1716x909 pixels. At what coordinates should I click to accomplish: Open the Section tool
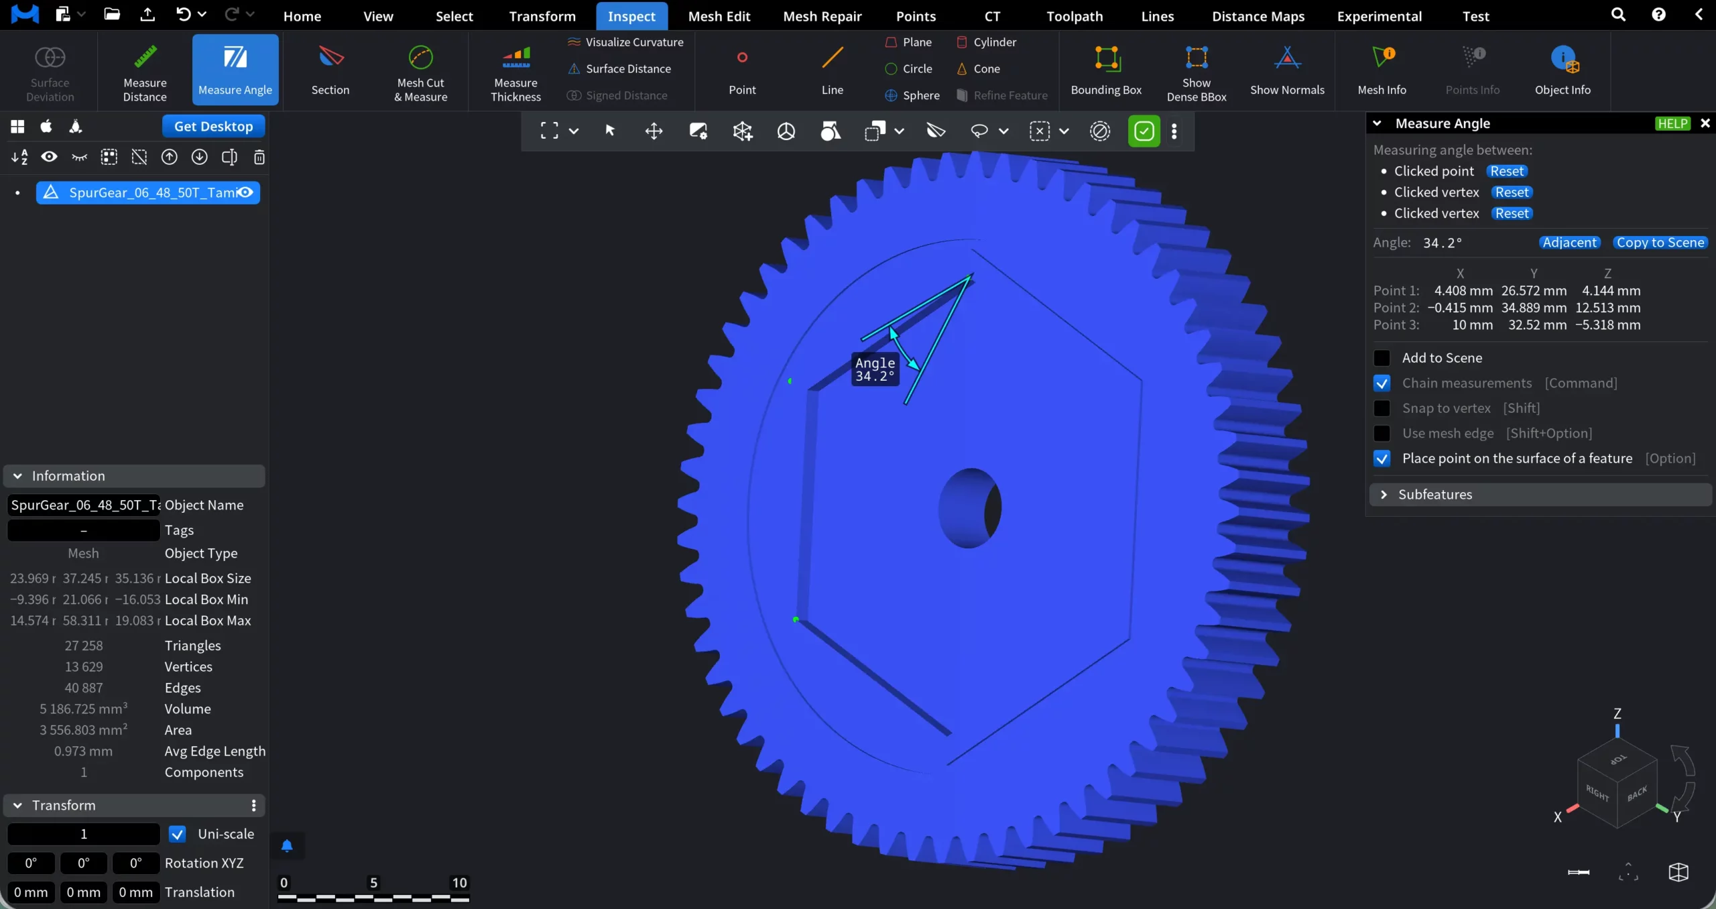[330, 71]
